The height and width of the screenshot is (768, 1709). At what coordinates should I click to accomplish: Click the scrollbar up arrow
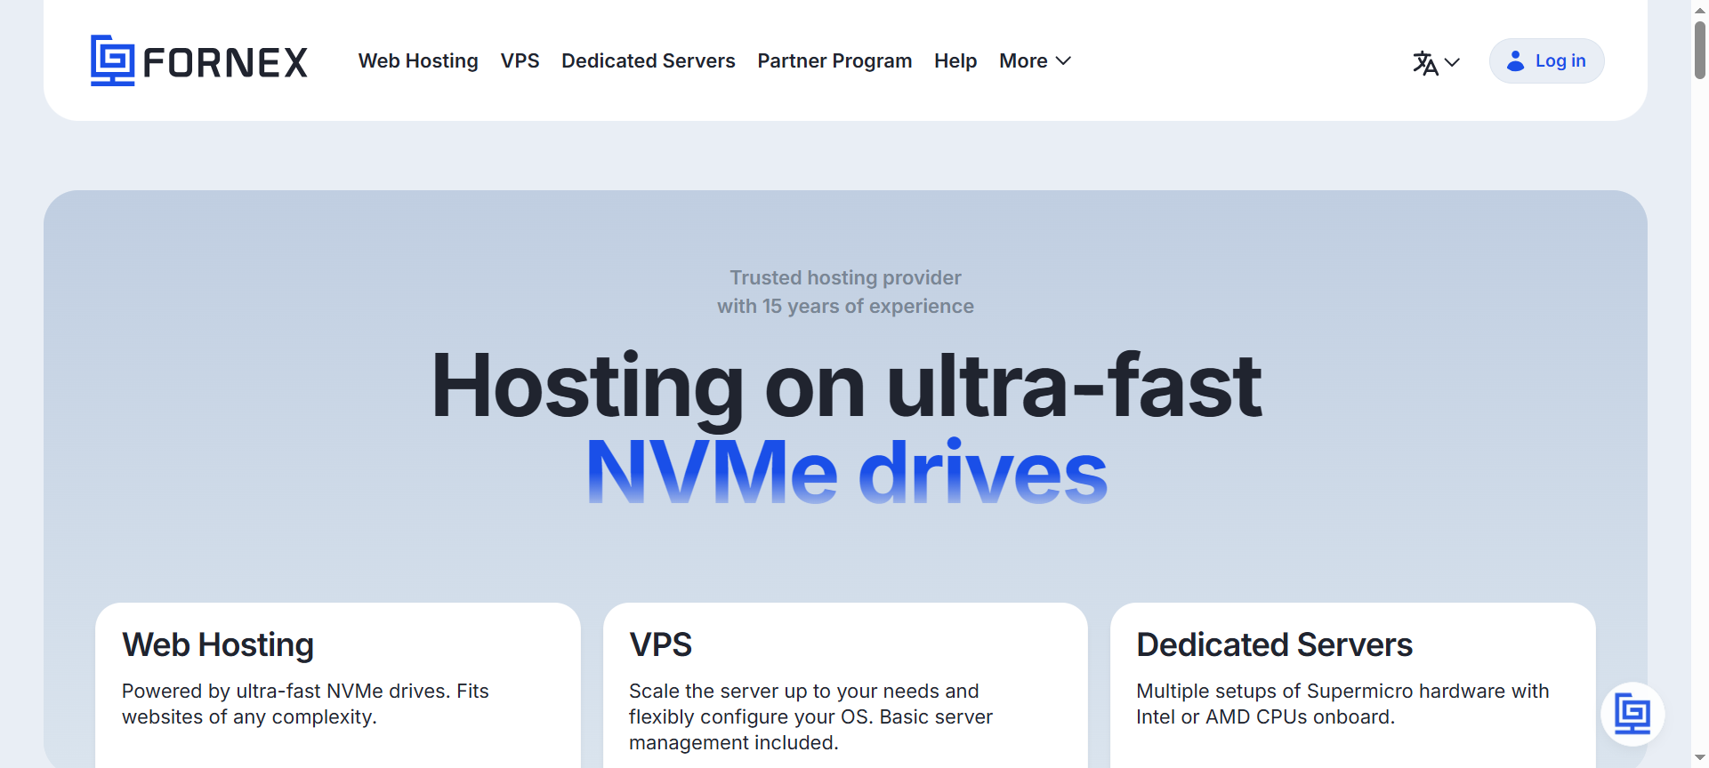1699,8
